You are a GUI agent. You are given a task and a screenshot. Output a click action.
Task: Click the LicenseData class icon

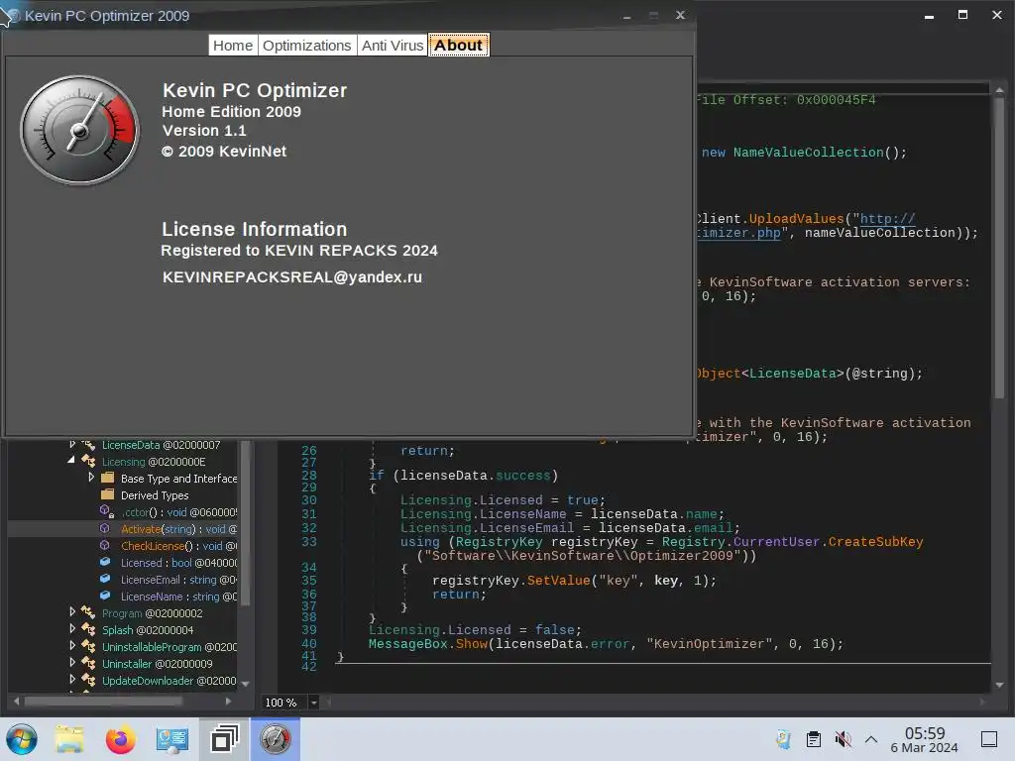(x=88, y=445)
